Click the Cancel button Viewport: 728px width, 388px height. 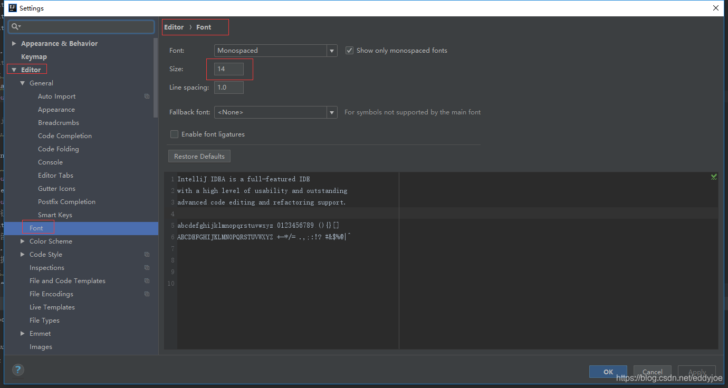pos(653,372)
